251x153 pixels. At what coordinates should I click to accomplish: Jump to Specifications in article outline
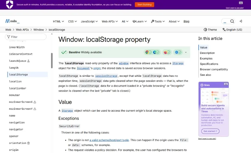tap(209, 64)
